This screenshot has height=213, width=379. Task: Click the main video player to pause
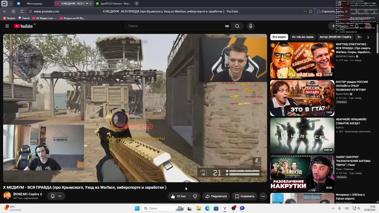tap(135, 108)
